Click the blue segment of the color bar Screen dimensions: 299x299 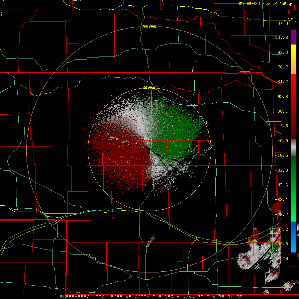293,237
